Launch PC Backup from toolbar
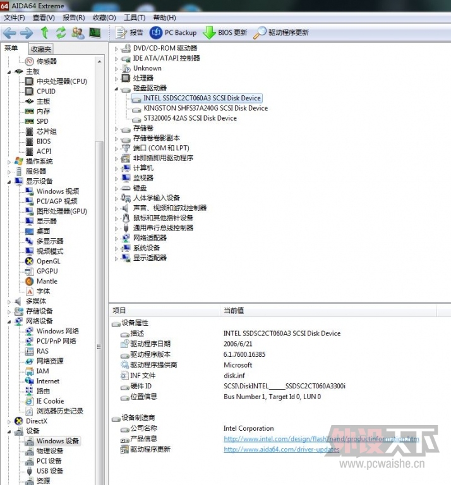Screen dimensions: 451x485 pos(173,32)
